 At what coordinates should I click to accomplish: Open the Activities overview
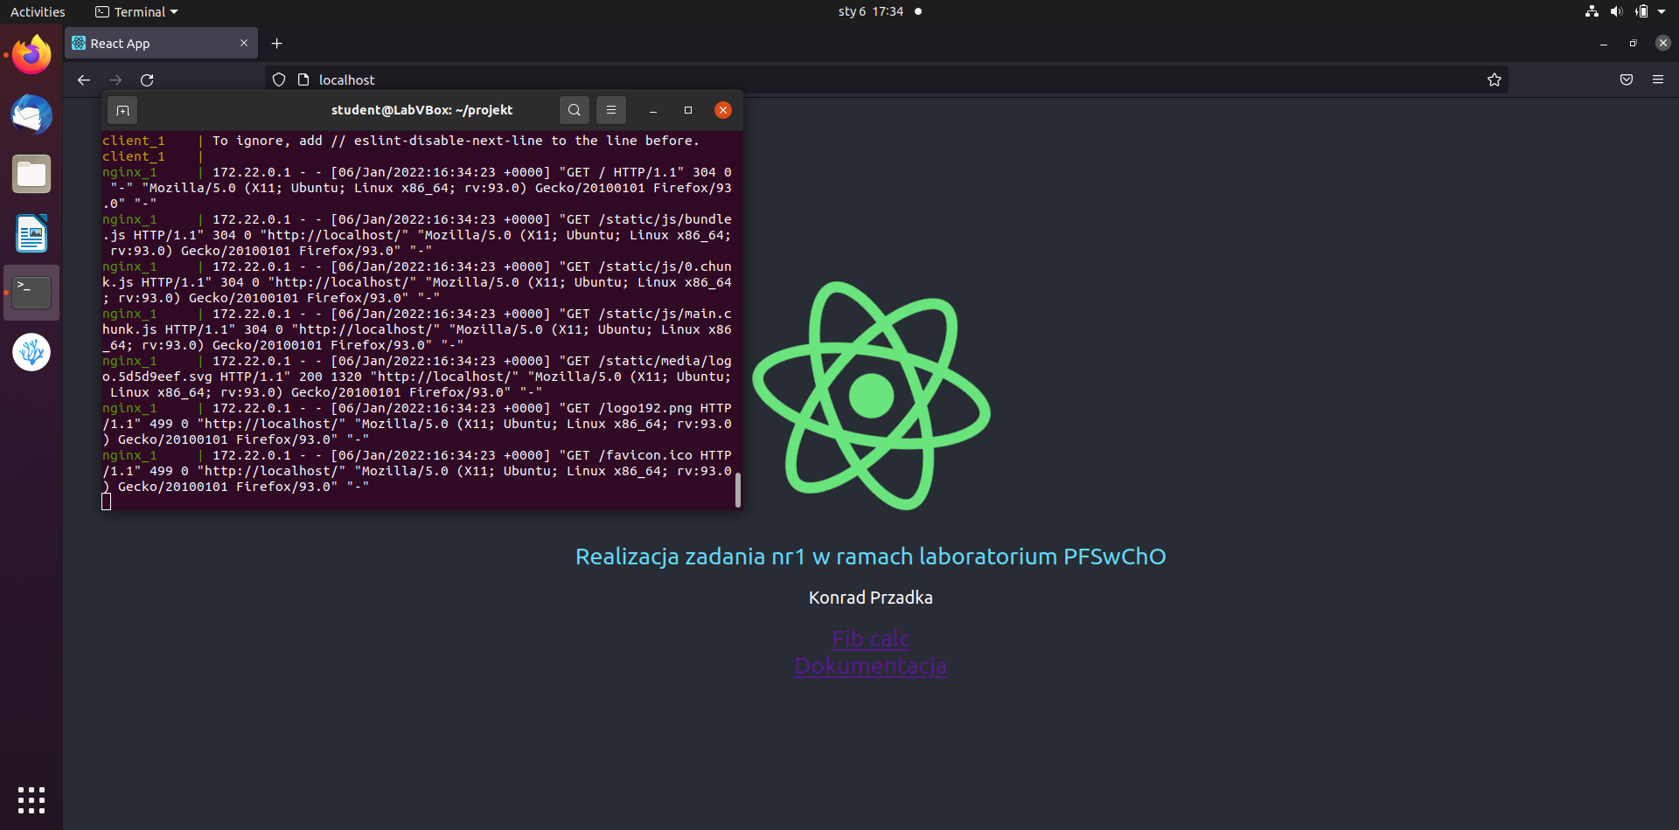38,11
